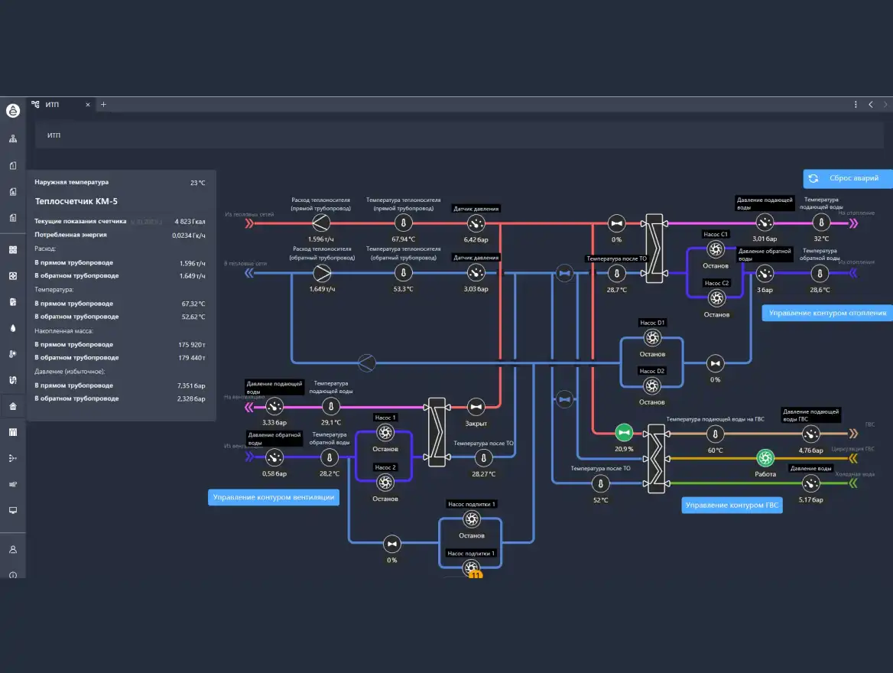Viewport: 893px width, 673px height.
Task: Open Управление контуром вентиляции
Action: [274, 498]
